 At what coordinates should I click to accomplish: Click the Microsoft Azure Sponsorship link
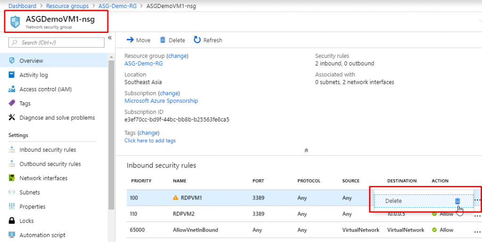pyautogui.click(x=161, y=101)
